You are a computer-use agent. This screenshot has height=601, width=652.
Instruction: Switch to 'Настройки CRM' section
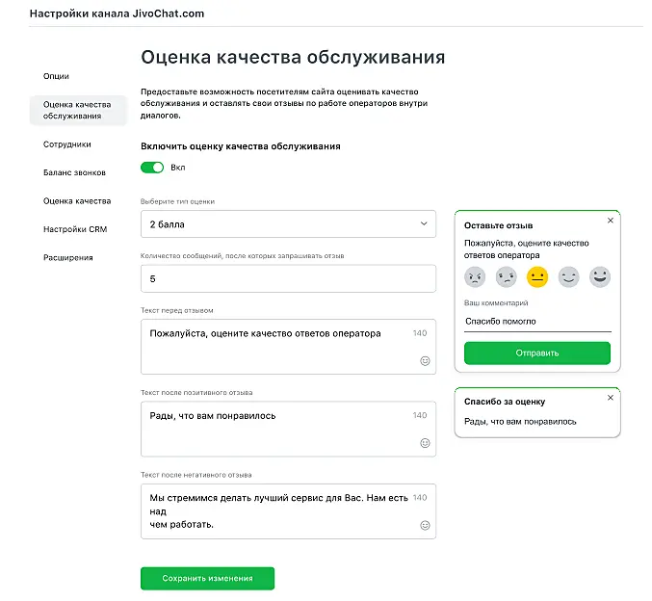point(75,229)
